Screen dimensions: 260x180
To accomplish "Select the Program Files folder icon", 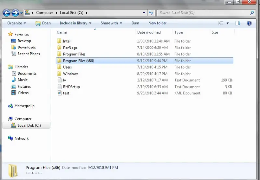I will coord(59,54).
